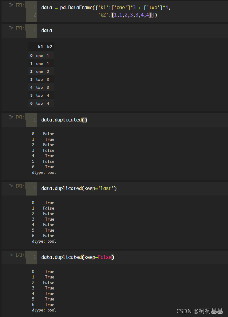Click row 5 True in keep=False output
Image resolution: width=228 pixels, height=317 pixels.
[50, 299]
